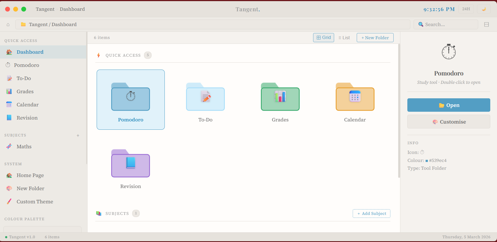
Task: Click the Tangent / Dashboard path bar
Action: (213, 24)
